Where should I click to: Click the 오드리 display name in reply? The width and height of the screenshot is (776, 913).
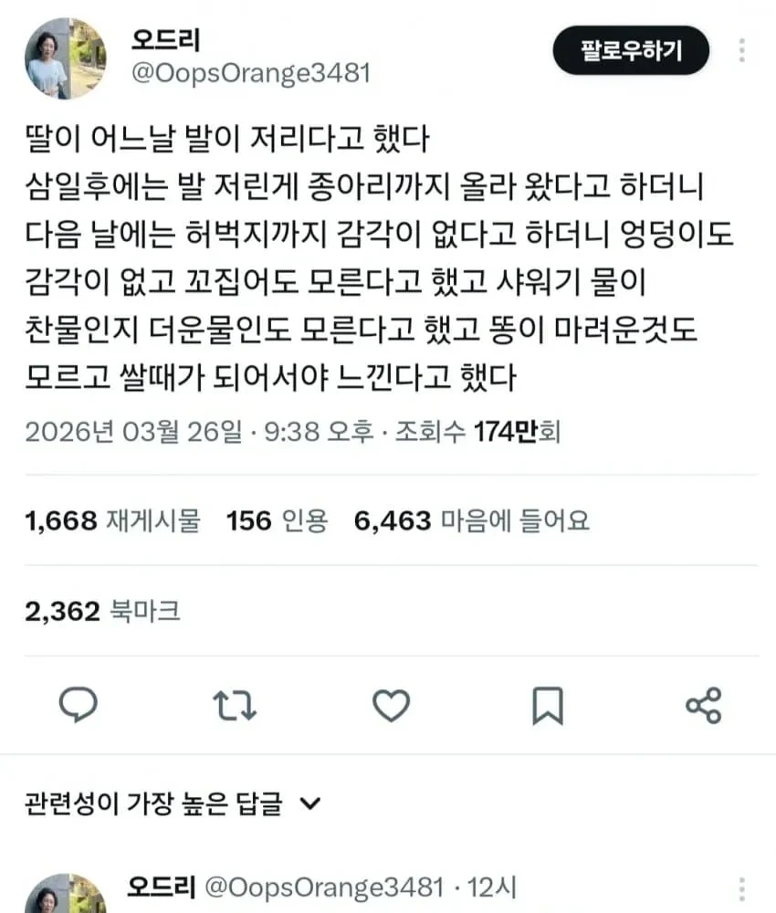162,887
